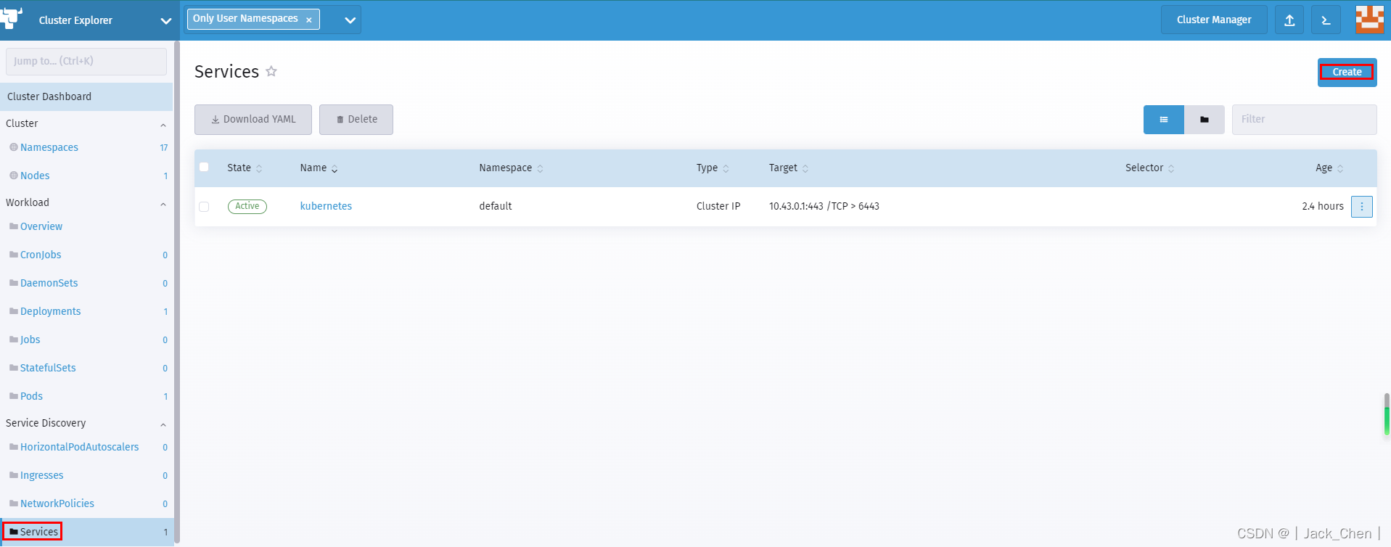Sort the table by Type

click(713, 168)
